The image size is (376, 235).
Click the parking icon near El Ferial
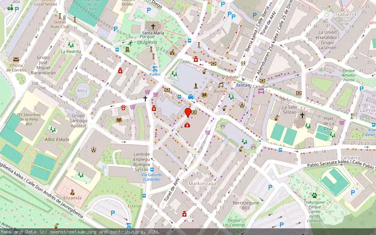[x=113, y=213]
